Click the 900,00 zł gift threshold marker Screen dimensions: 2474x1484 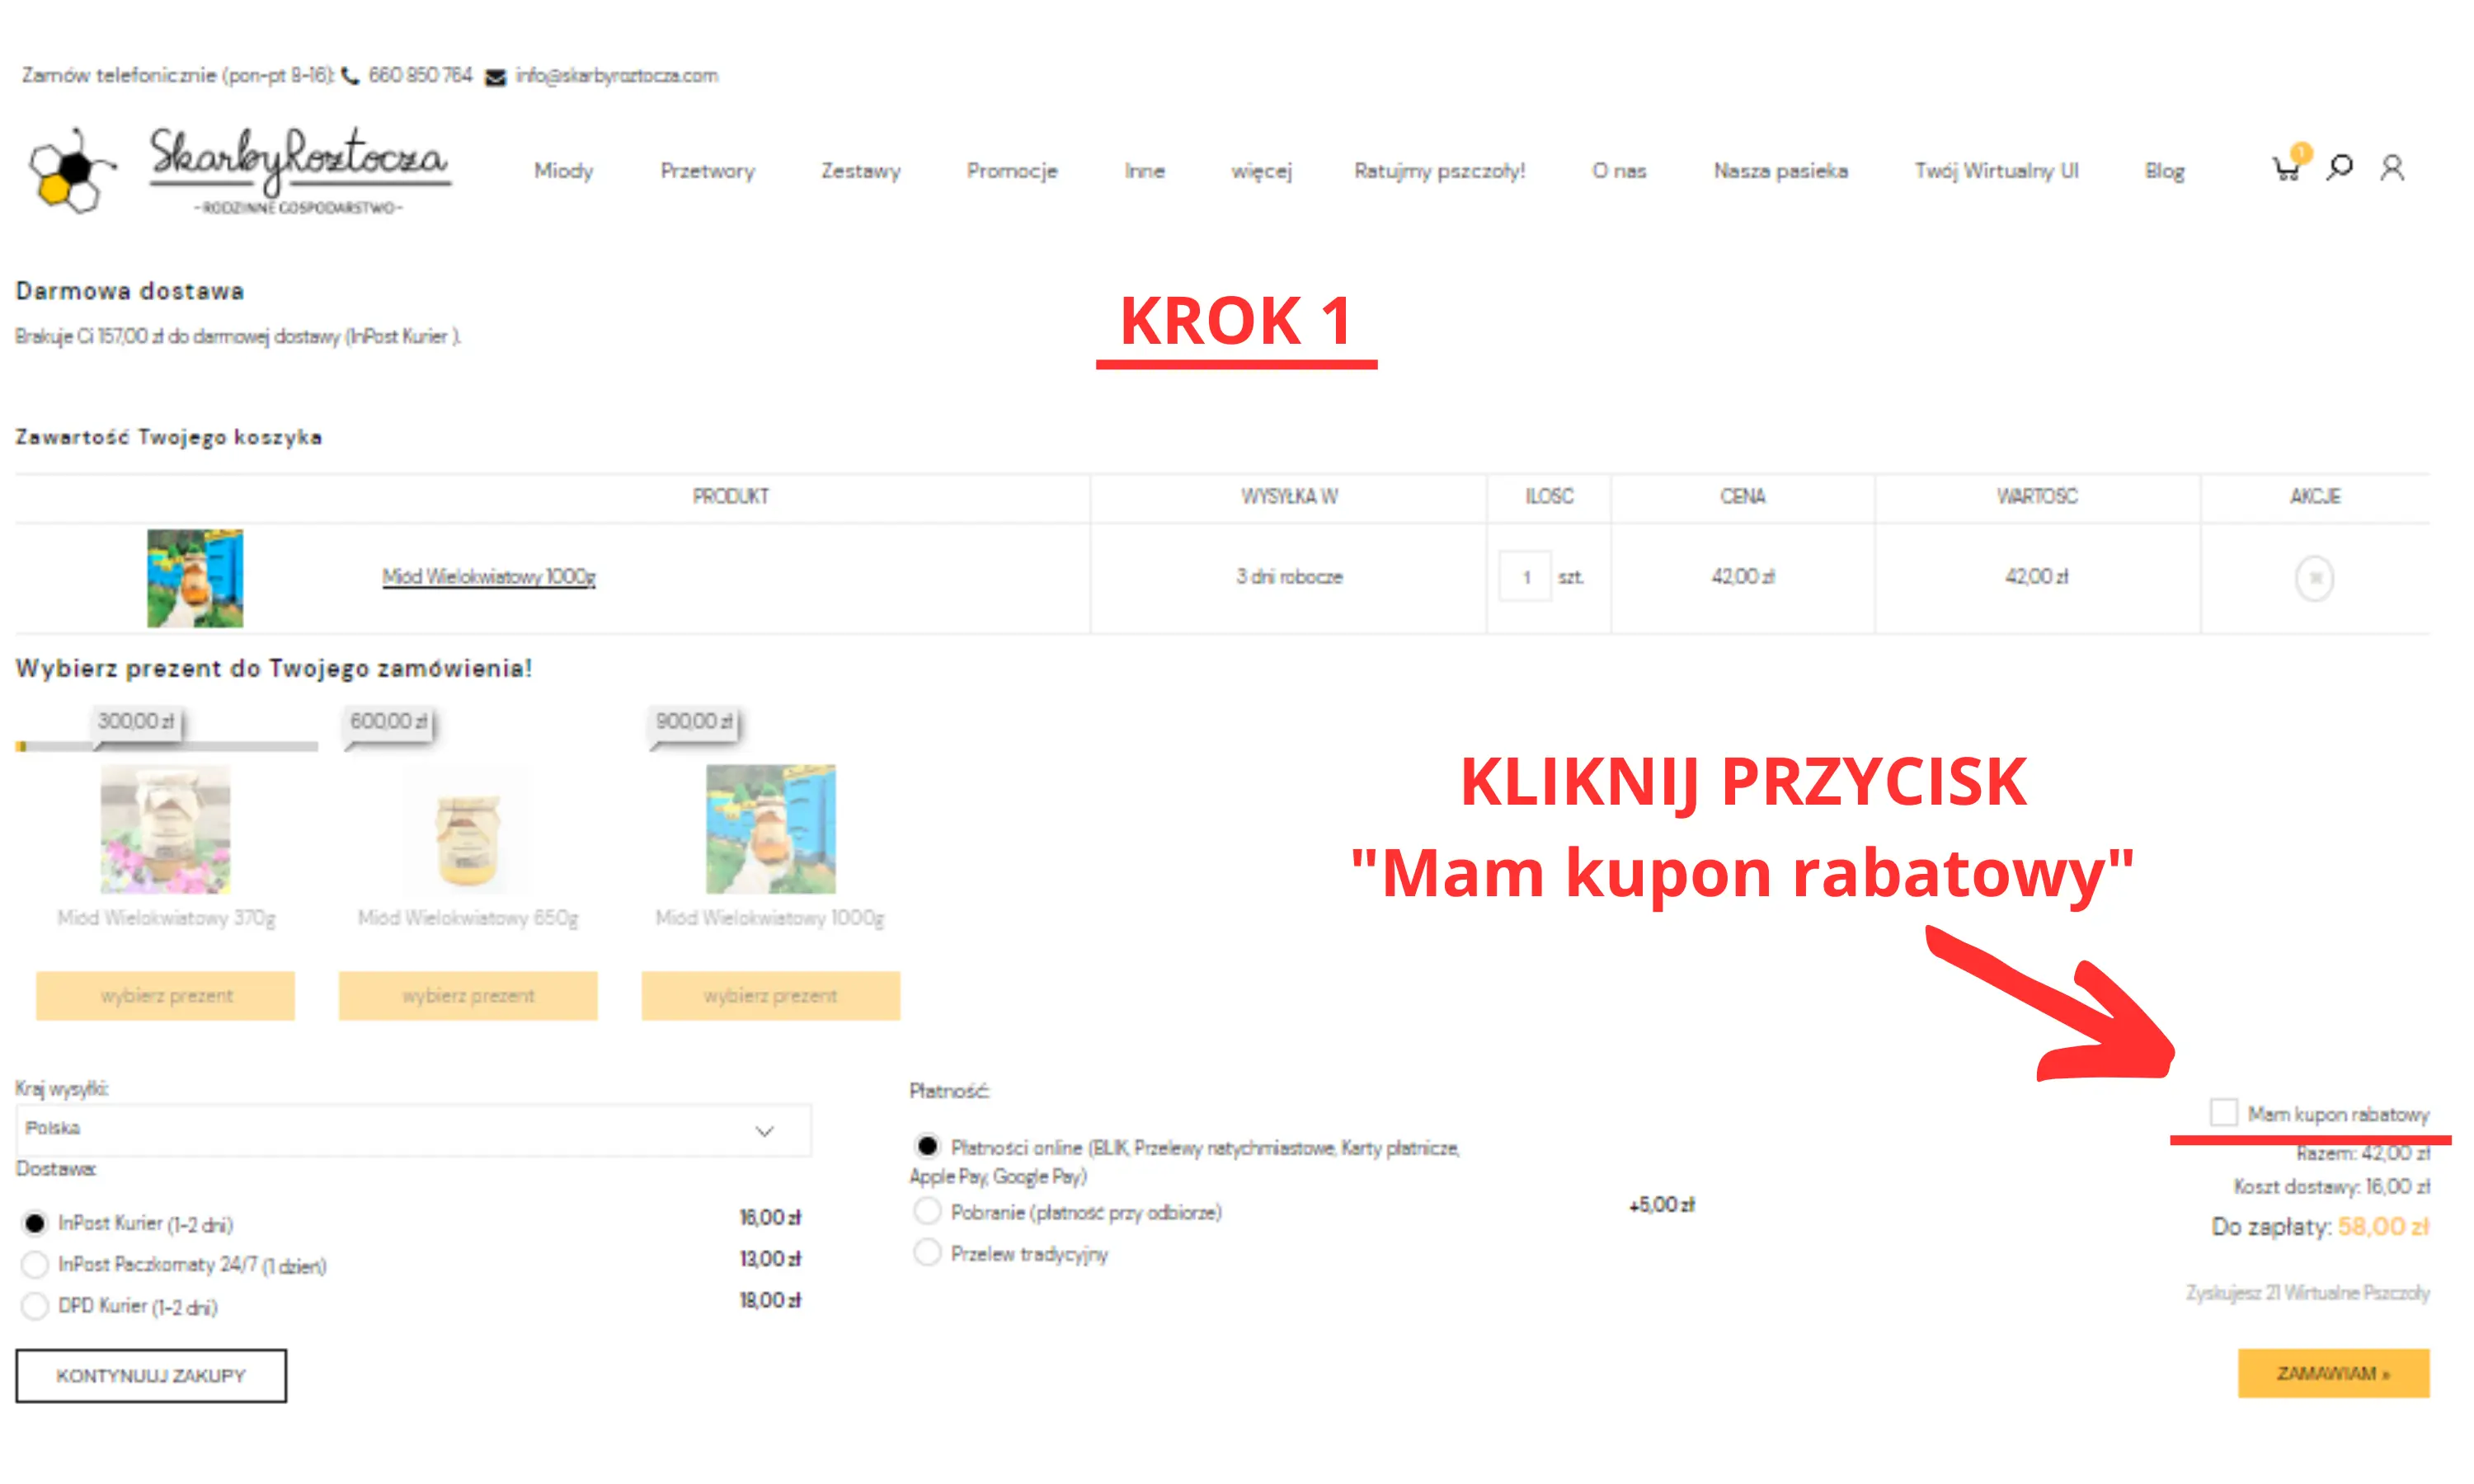(x=694, y=722)
